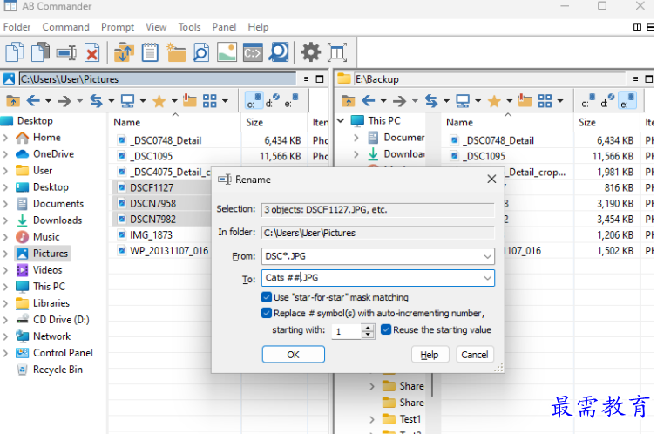
Task: Click the favorites star in right panel
Action: tap(494, 101)
